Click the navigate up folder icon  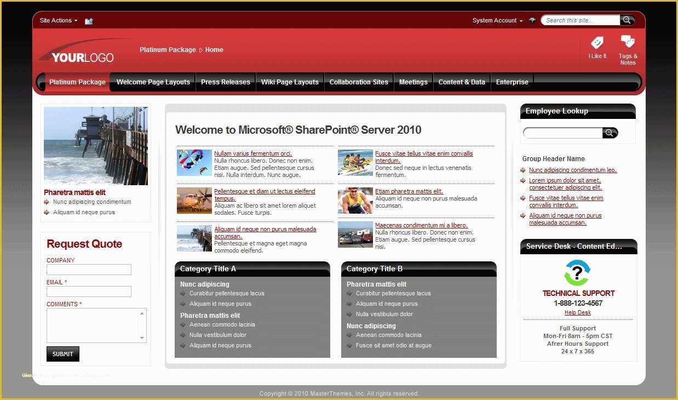click(89, 21)
